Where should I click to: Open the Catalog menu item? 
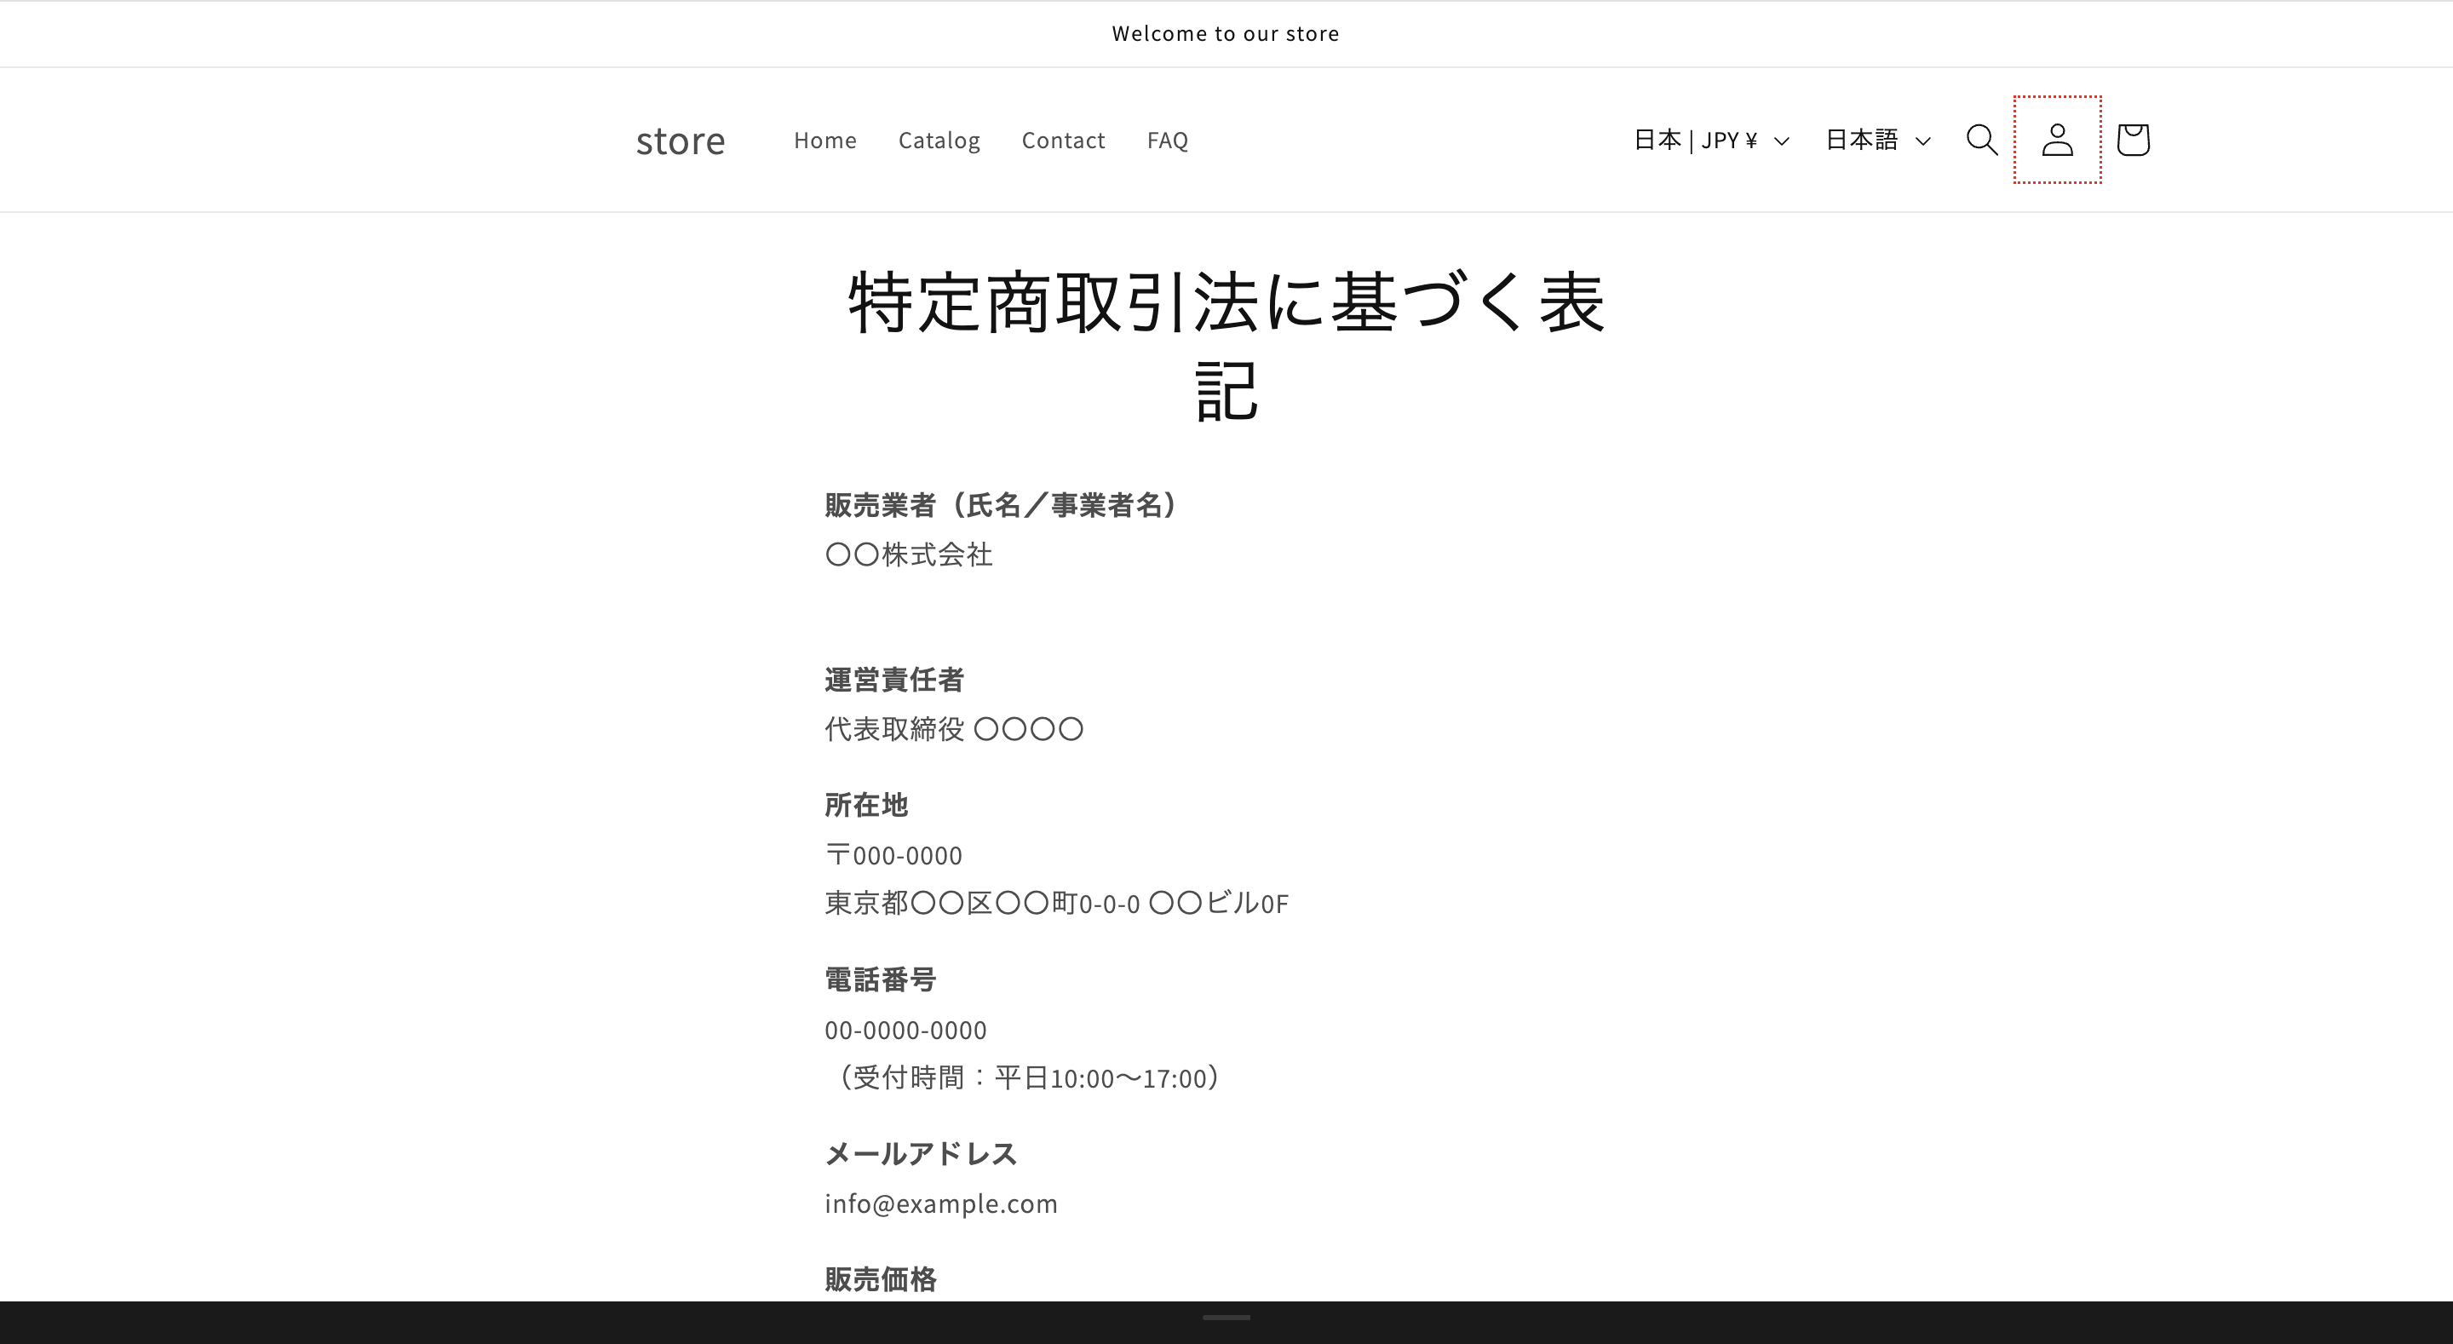tap(939, 140)
